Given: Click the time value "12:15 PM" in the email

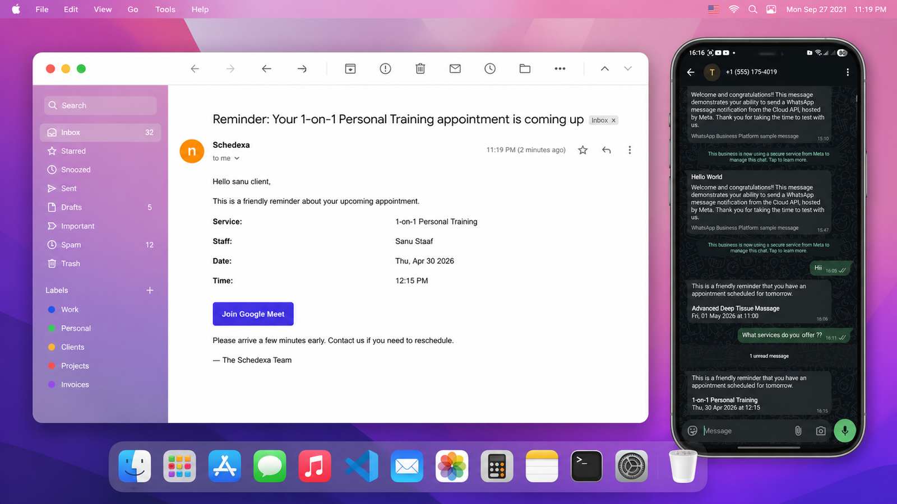Looking at the screenshot, I should 411,281.
